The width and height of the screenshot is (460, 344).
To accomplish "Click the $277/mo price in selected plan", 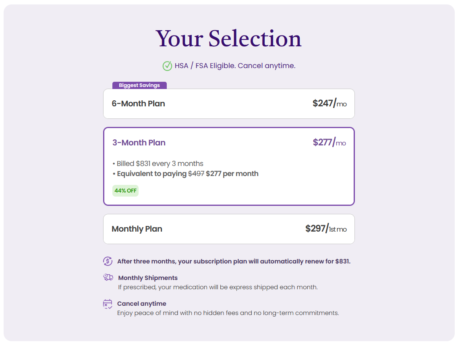I will [x=329, y=143].
